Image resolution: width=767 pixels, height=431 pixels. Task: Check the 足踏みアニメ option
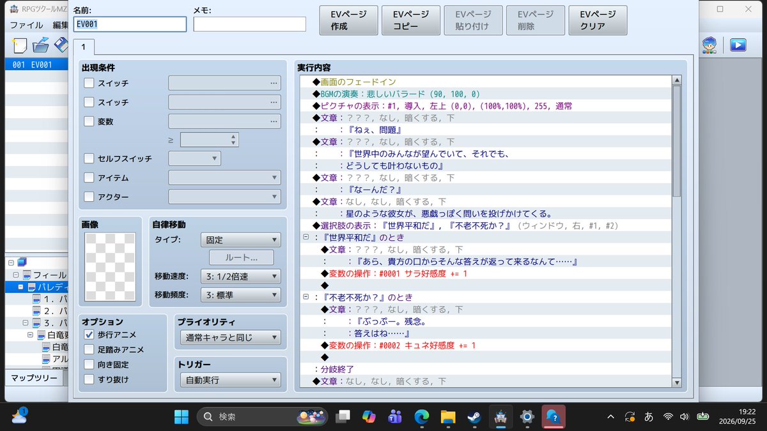point(89,349)
